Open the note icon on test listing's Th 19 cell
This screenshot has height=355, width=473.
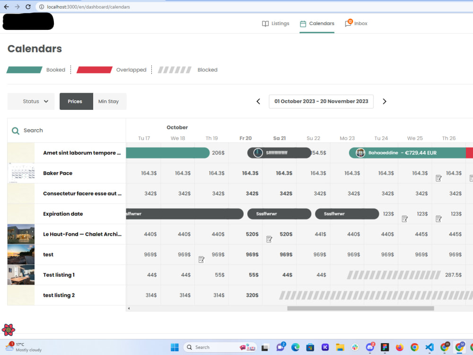[201, 260]
